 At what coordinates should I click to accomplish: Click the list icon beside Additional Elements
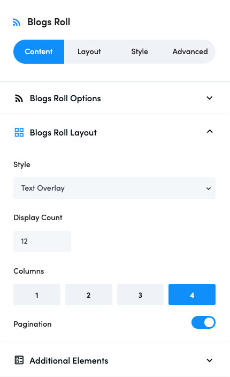click(x=19, y=360)
